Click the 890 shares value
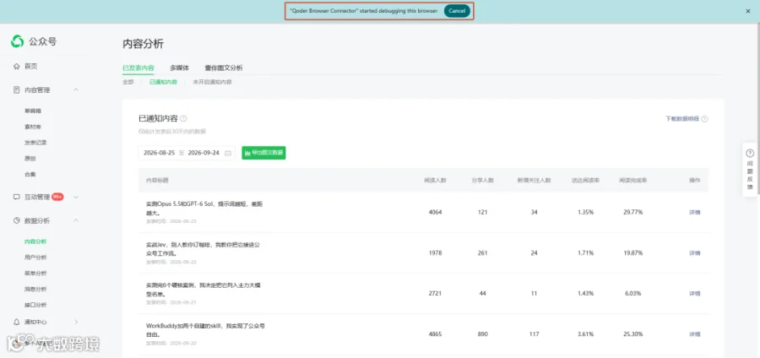The height and width of the screenshot is (358, 760). click(483, 334)
